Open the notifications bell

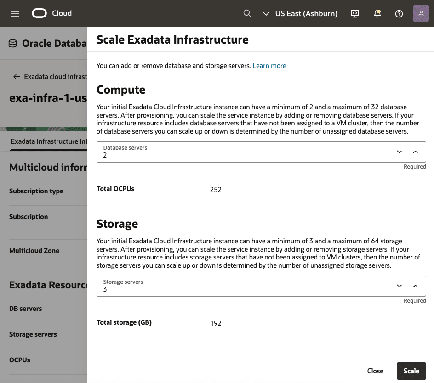pos(377,13)
